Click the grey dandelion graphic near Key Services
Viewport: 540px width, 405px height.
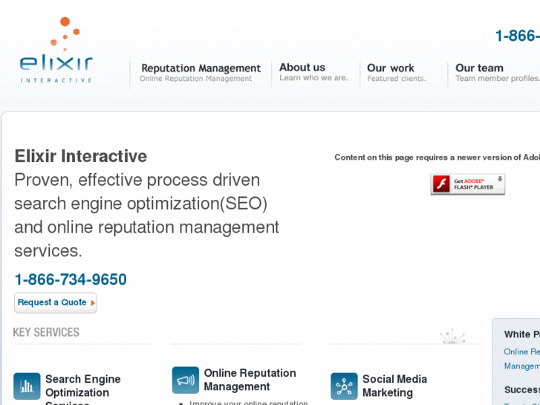(452, 337)
